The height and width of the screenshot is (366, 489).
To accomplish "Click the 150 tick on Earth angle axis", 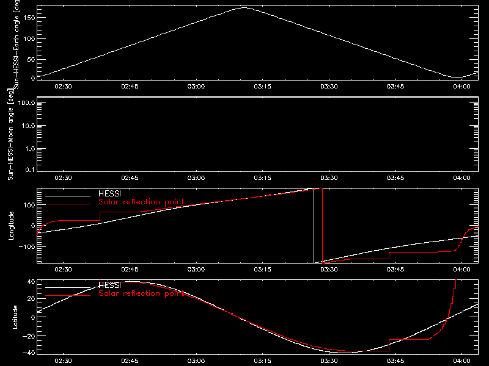I will tap(29, 18).
